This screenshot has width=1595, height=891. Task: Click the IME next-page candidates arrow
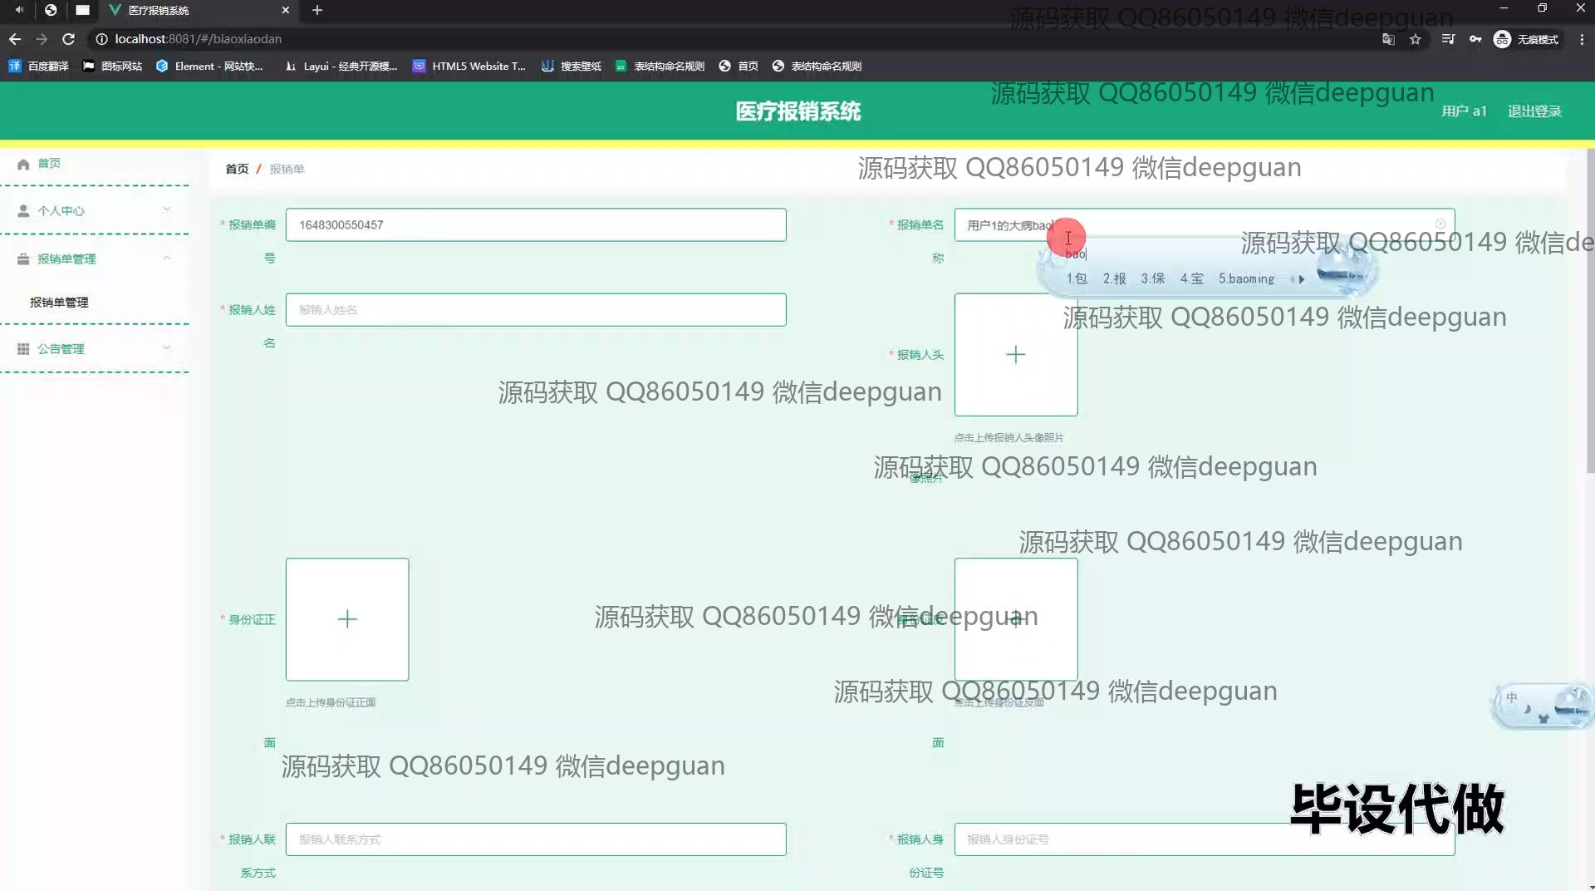pos(1301,279)
